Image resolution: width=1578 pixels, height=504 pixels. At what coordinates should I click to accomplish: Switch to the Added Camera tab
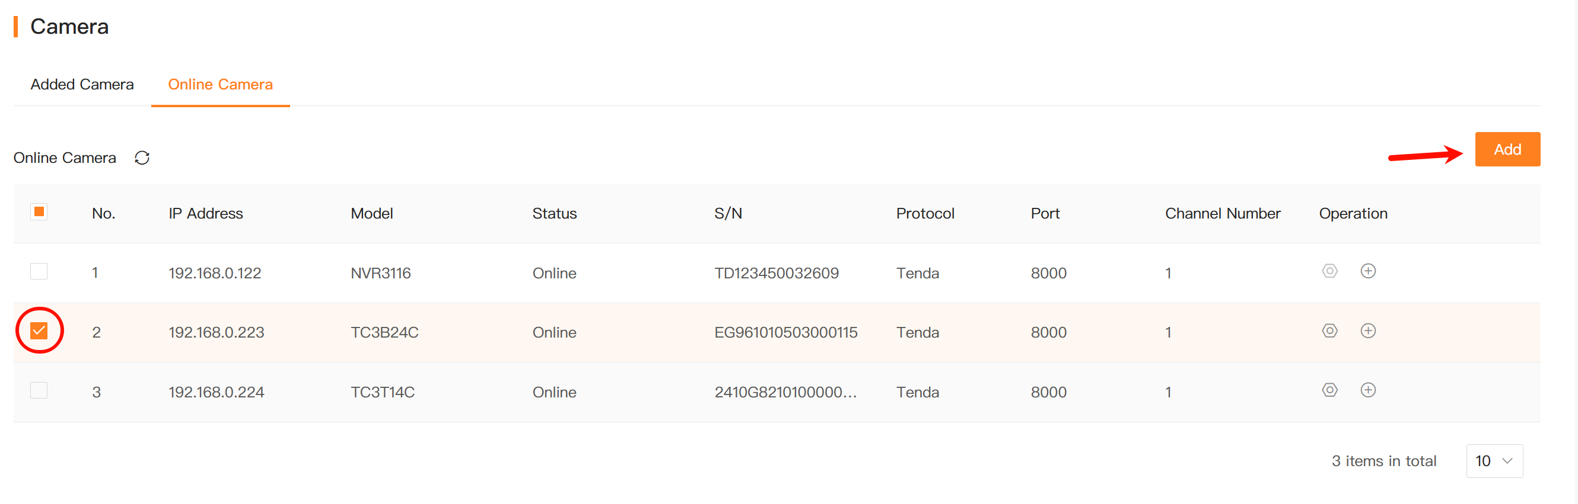(x=82, y=85)
